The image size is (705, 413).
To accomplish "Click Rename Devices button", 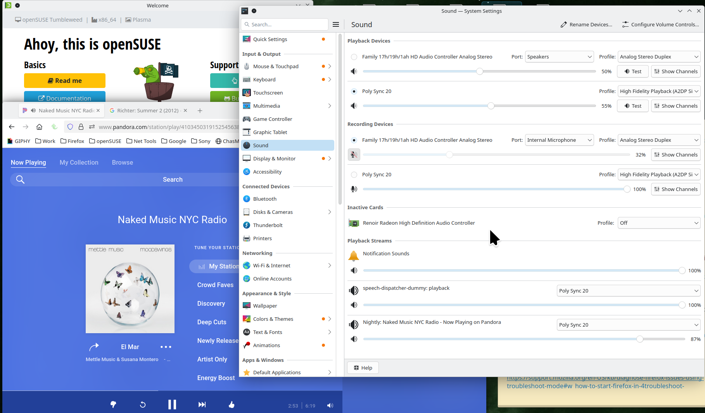I will coord(586,24).
